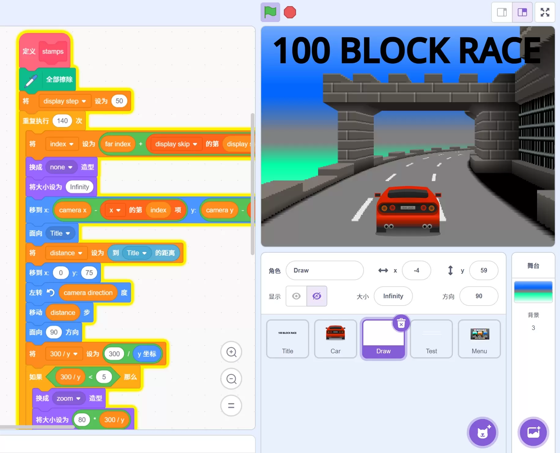Viewport: 560px width, 453px height.
Task: Edit the sprite direction field '90'
Action: (479, 296)
